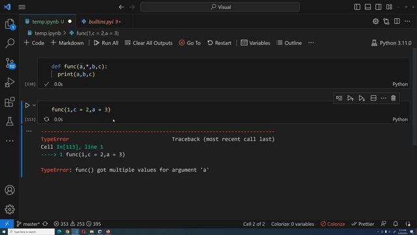Change second cell's Python language mode
The height and width of the screenshot is (235, 417).
point(400,119)
